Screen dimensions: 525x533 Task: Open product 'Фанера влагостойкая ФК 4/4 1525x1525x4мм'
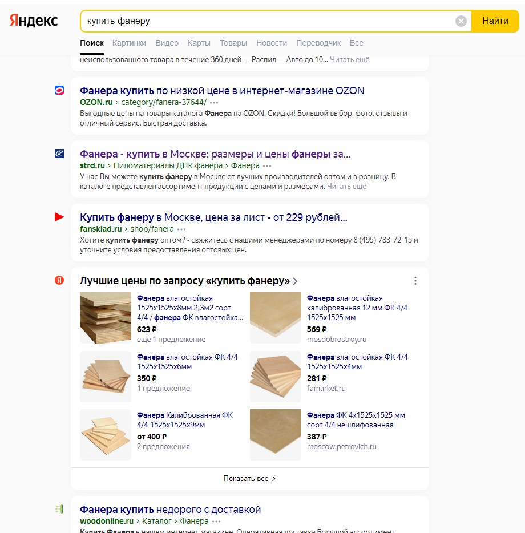[357, 362]
